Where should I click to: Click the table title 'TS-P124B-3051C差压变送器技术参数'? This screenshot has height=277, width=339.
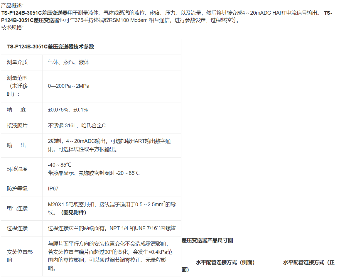pyautogui.click(x=50, y=47)
